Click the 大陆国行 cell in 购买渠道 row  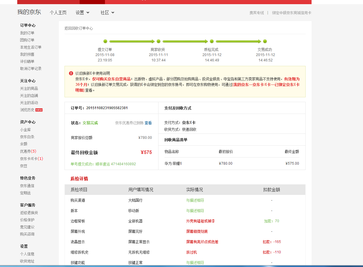coord(136,200)
